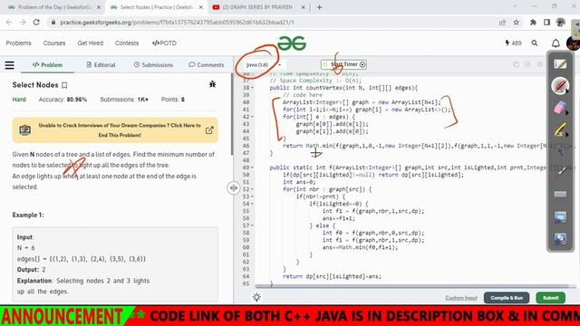Open the Contests nav item
580x326 pixels.
pyautogui.click(x=127, y=43)
